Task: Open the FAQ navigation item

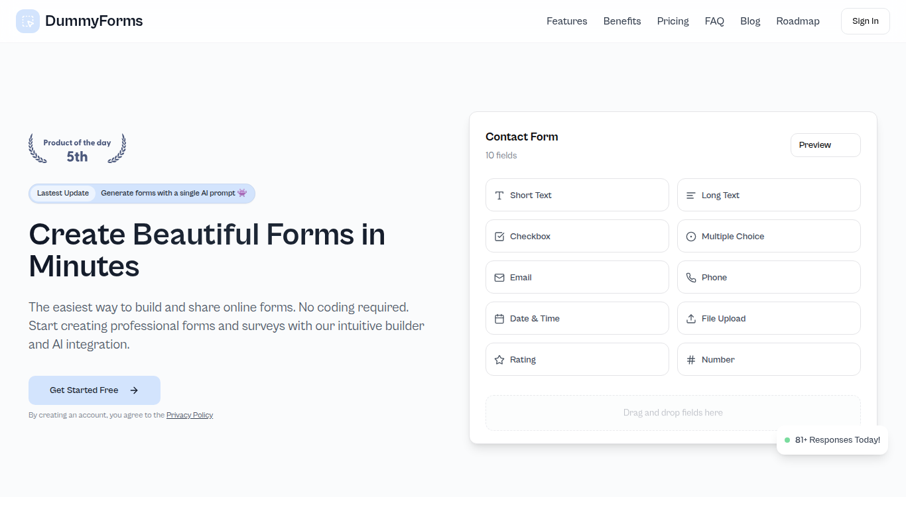Action: pyautogui.click(x=714, y=21)
